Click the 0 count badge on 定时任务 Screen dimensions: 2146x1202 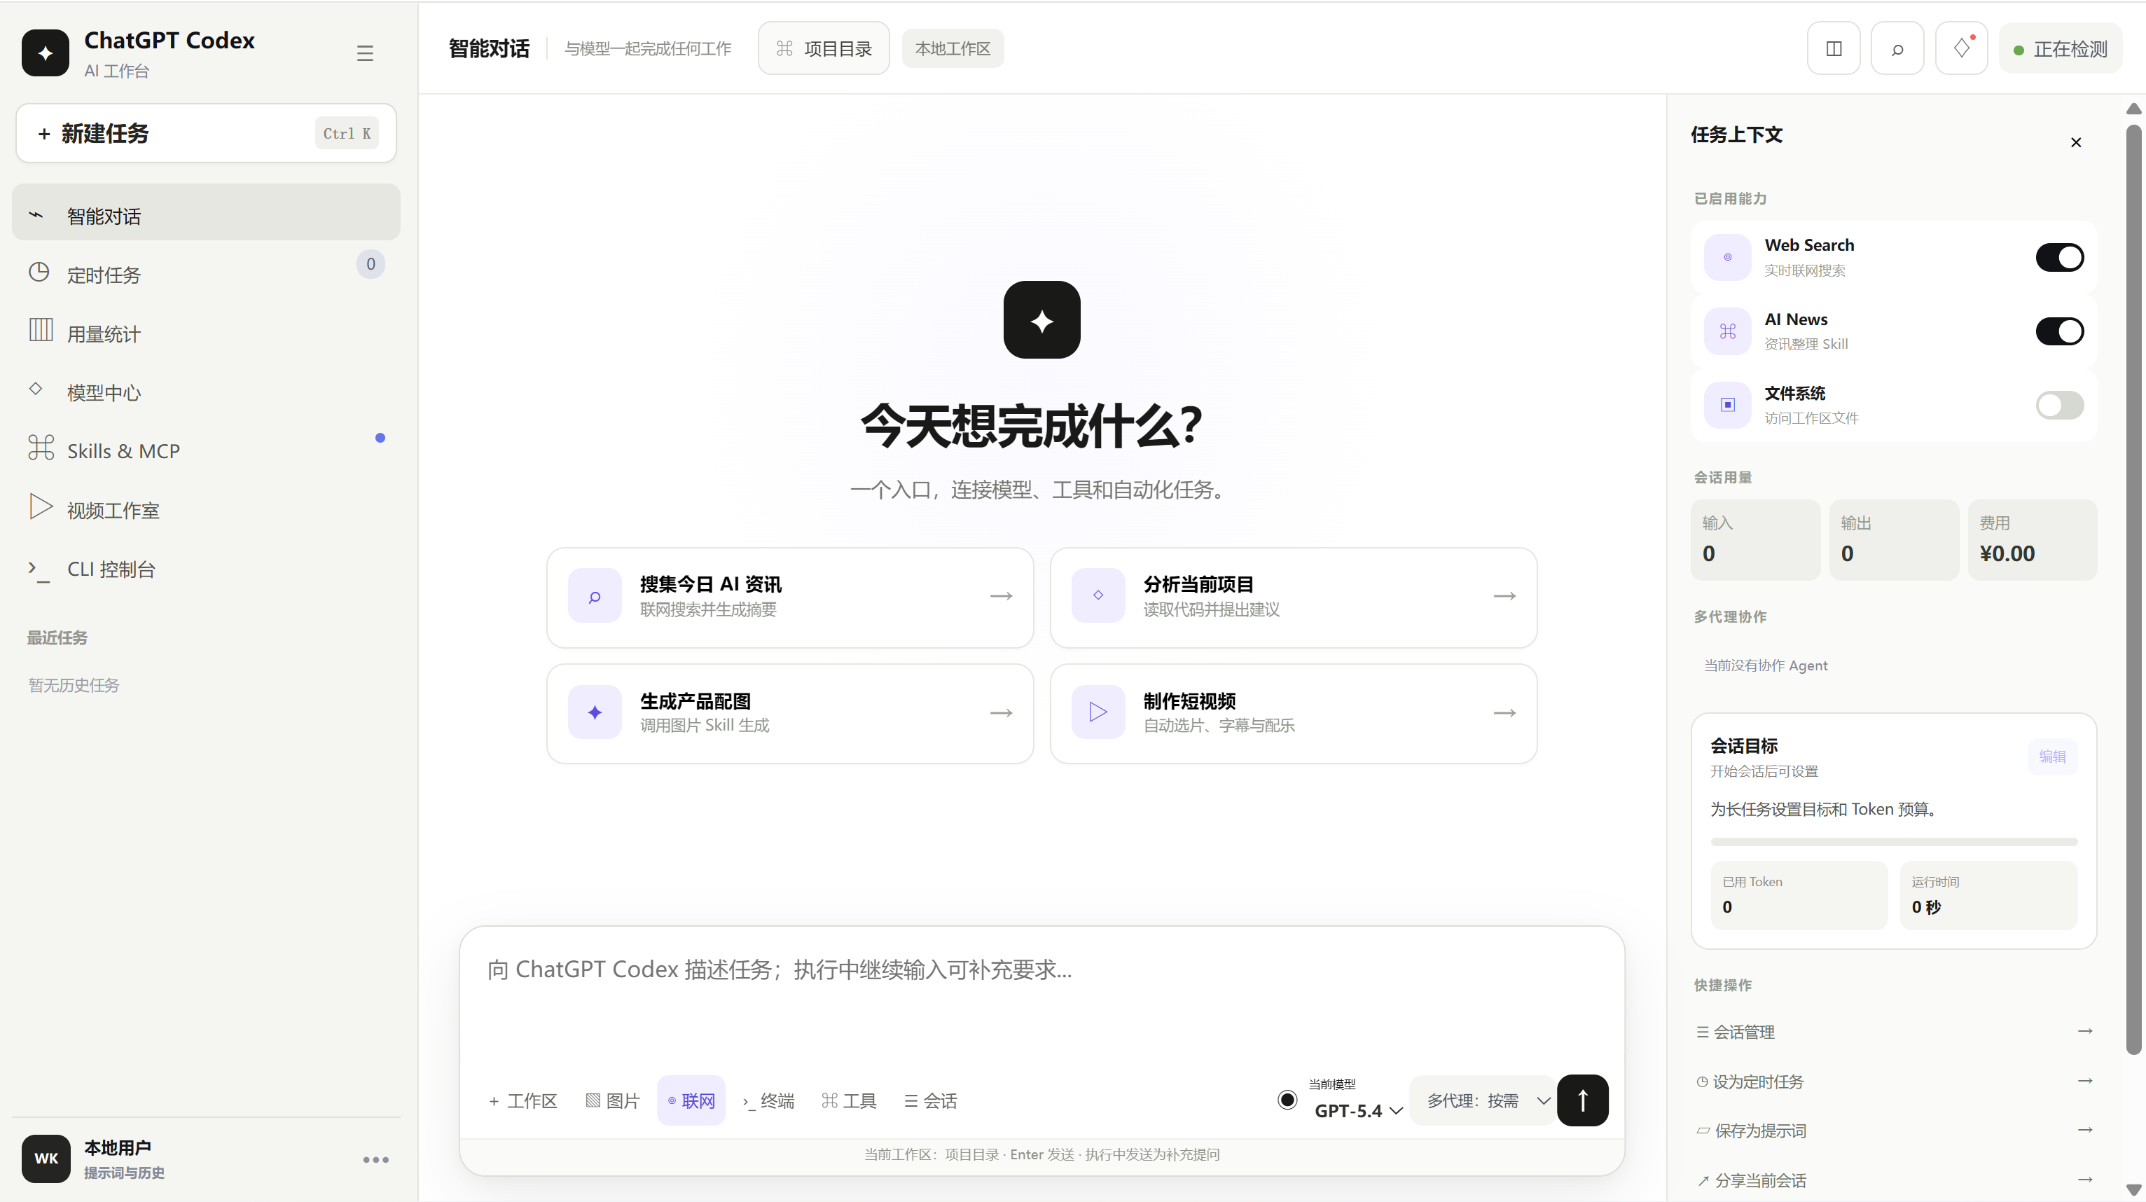371,264
